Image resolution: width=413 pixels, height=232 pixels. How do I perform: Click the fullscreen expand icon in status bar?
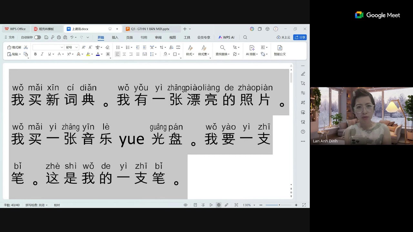coord(304,205)
